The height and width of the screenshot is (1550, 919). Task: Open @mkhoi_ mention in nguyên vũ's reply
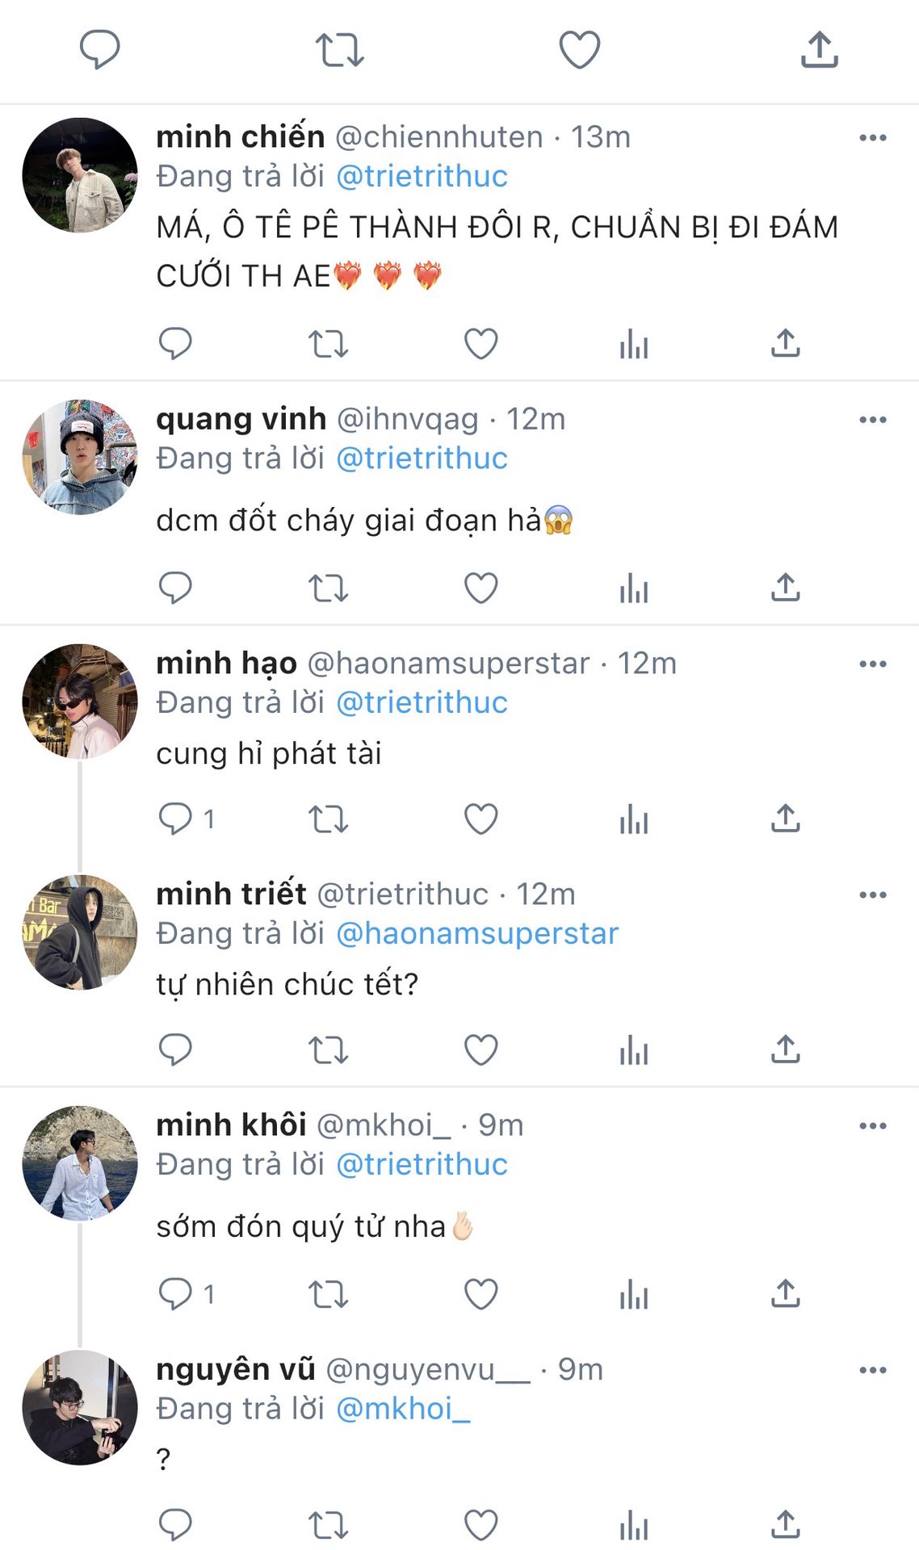coord(403,1410)
